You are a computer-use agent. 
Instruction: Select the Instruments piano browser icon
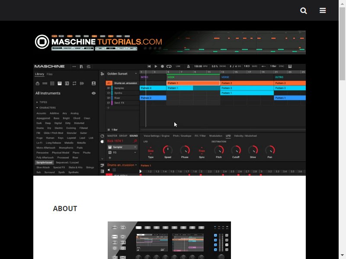60,83
